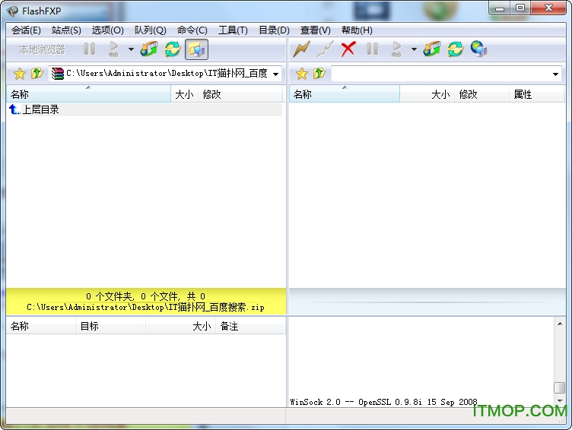Viewport: 572px width, 430px height.
Task: Click queue panel 备注 column header
Action: [x=250, y=326]
